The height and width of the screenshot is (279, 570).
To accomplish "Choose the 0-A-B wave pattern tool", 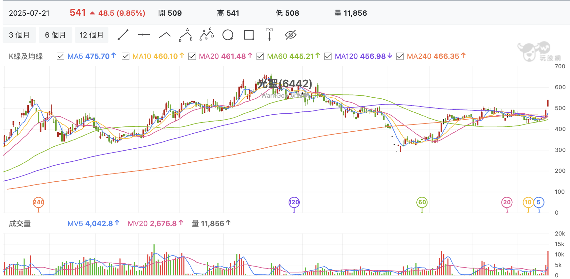I will [186, 35].
